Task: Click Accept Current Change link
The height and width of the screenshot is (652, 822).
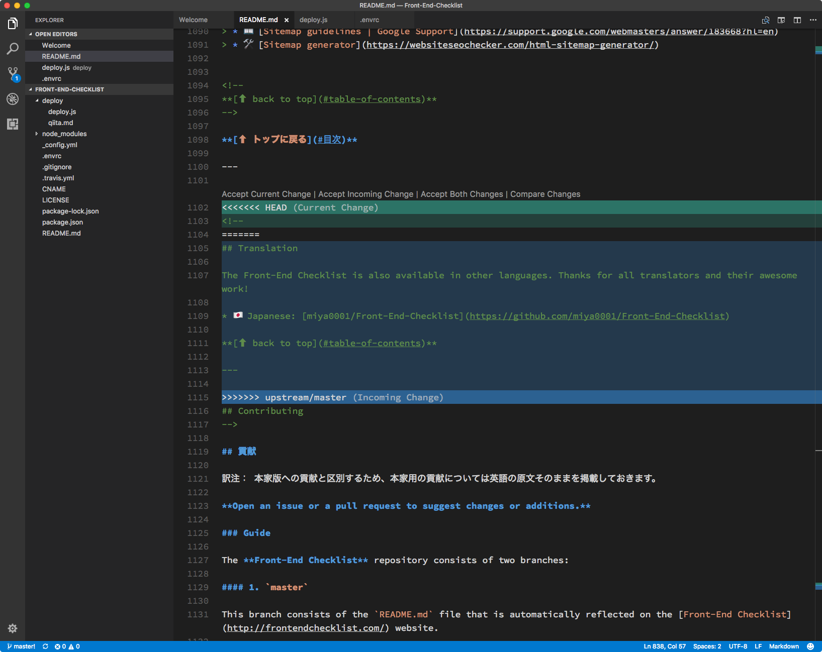Action: 266,194
